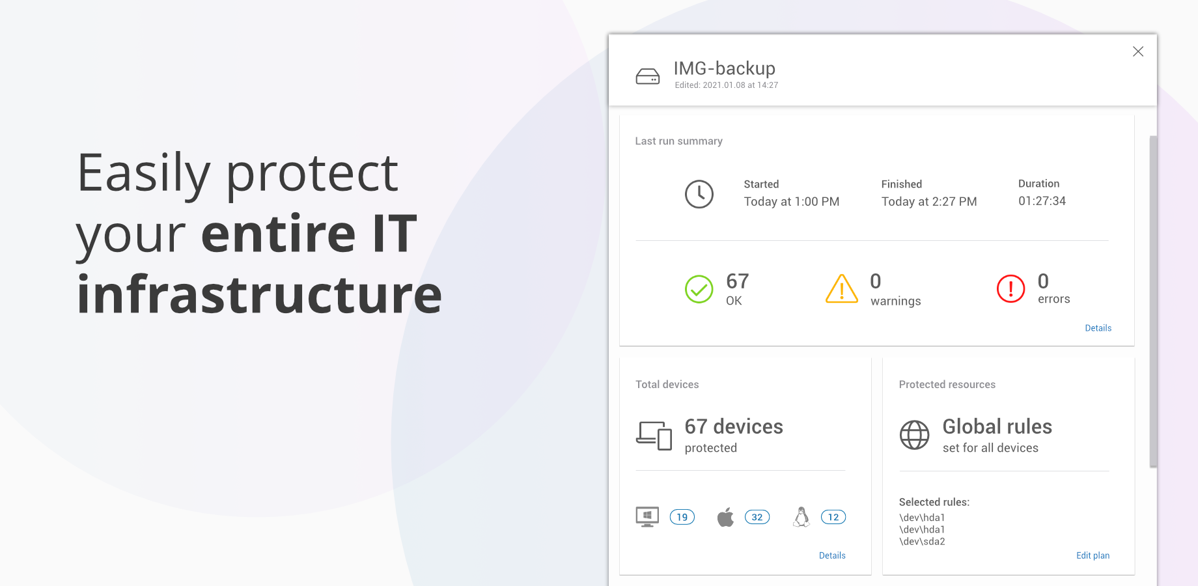
Task: Click the globe icon for Global rules
Action: coord(914,435)
